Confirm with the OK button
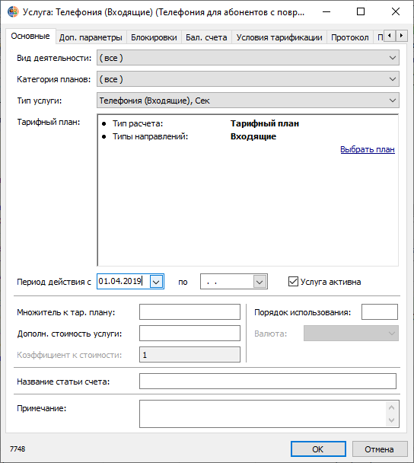 pyautogui.click(x=318, y=449)
